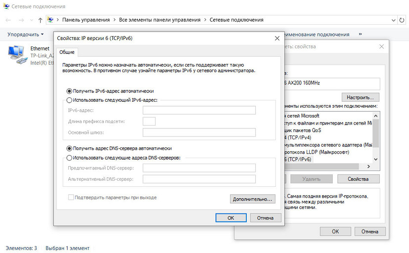
Task: Click 'Панель управления' in the breadcrumb path
Action: pos(86,20)
